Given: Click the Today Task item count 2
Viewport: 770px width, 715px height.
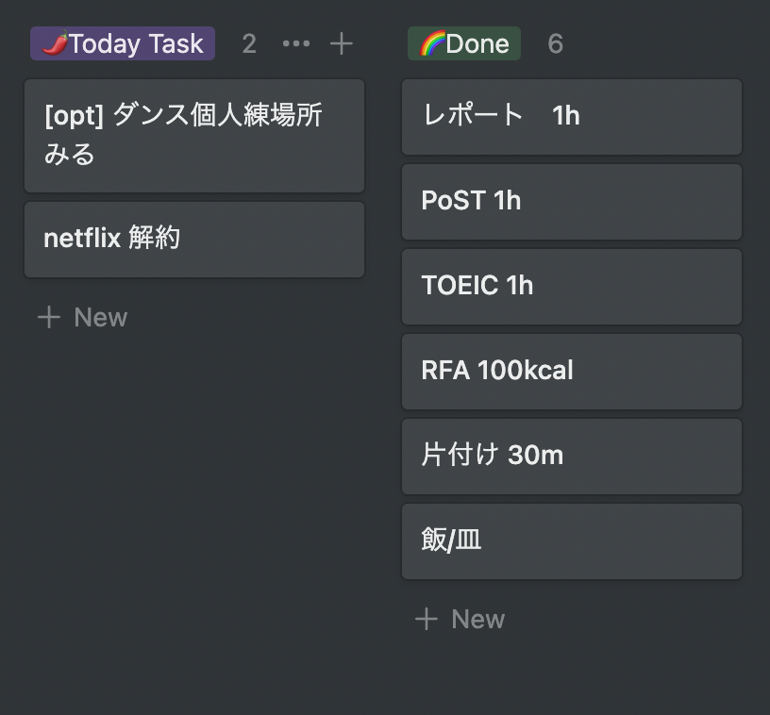Looking at the screenshot, I should [249, 43].
